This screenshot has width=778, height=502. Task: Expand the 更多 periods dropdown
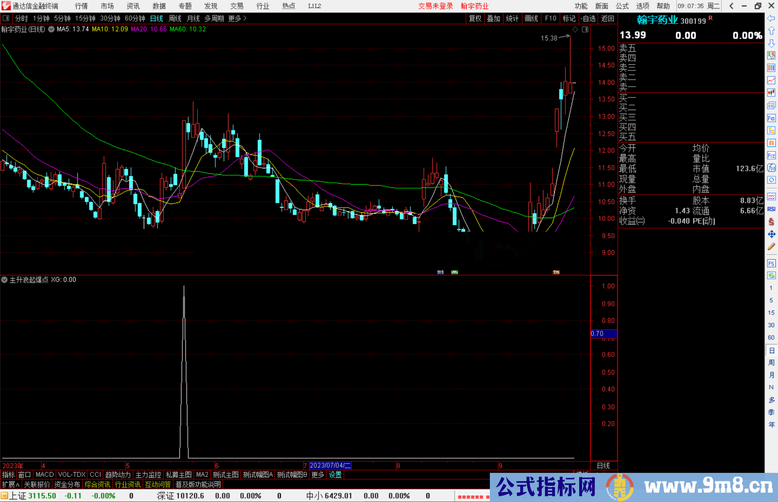(237, 18)
